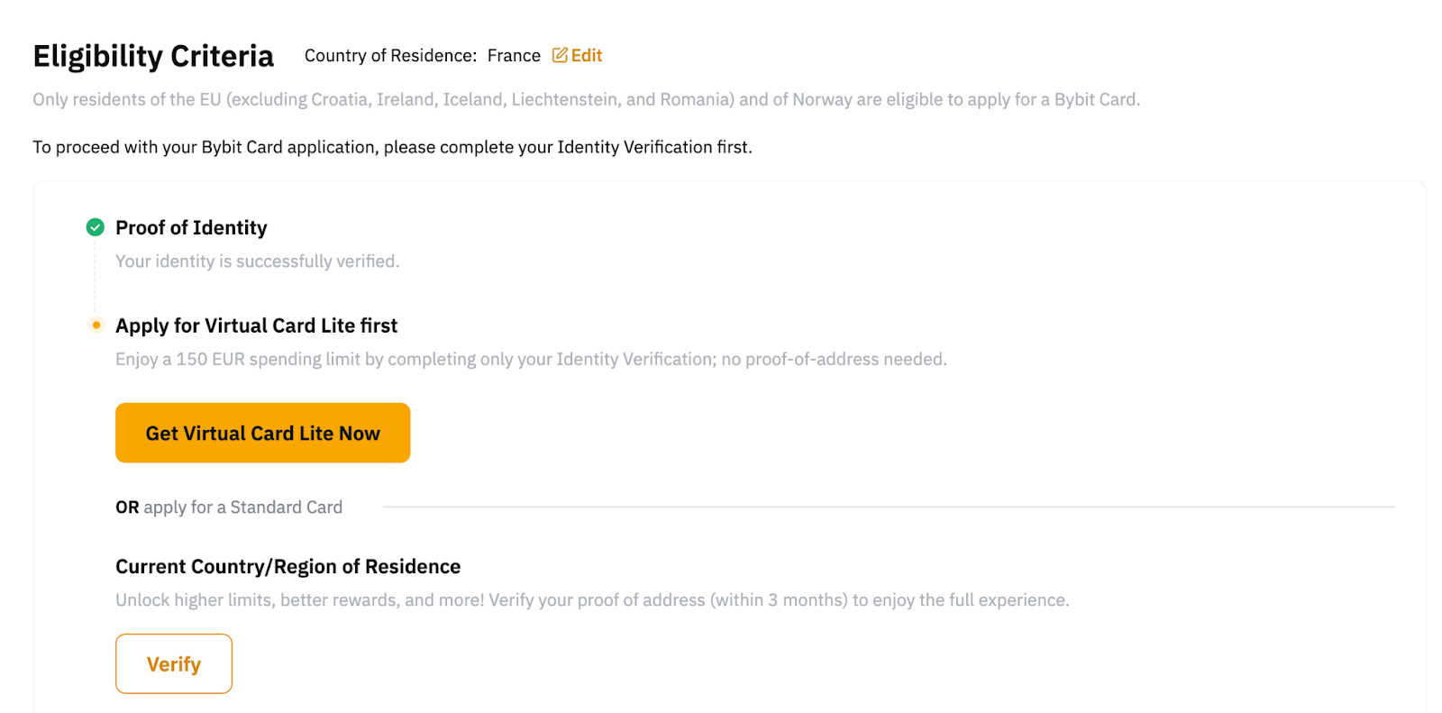This screenshot has height=713, width=1442.
Task: Click 'OR apply for a Standard Card' text
Action: (x=229, y=507)
